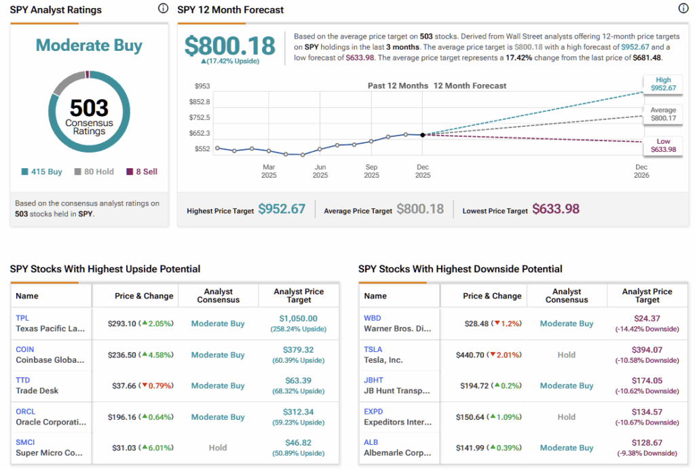Select the EXPD ticker link
The image size is (695, 470).
[374, 411]
